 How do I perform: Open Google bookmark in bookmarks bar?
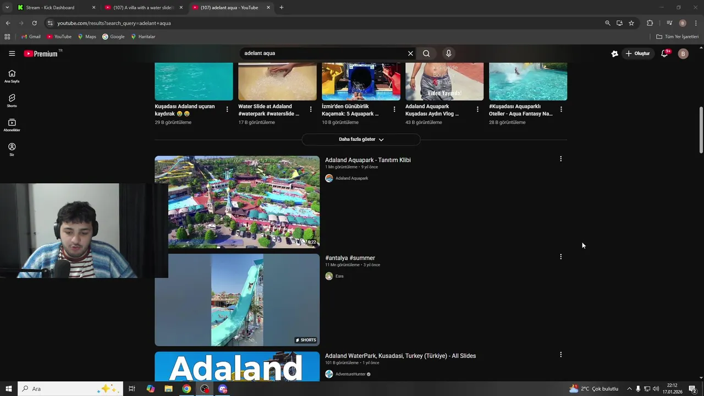[x=113, y=37]
